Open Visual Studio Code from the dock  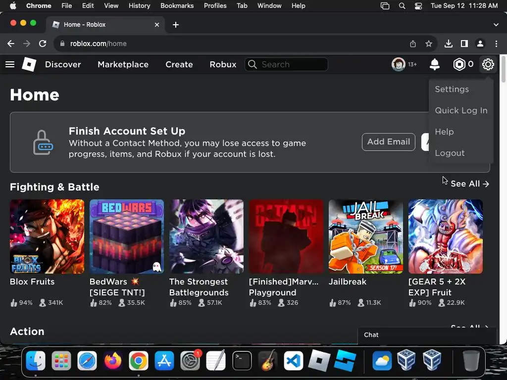(293, 361)
